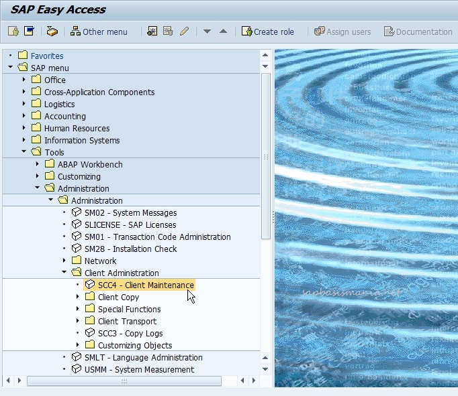The image size is (458, 396).
Task: Click the Office folder icon
Action: pos(36,79)
